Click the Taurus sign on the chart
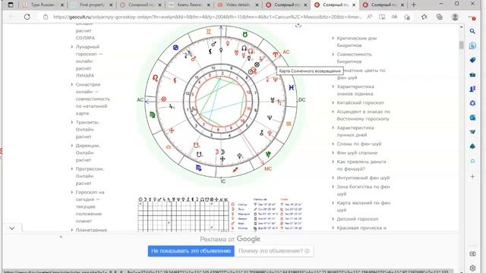 (245, 34)
